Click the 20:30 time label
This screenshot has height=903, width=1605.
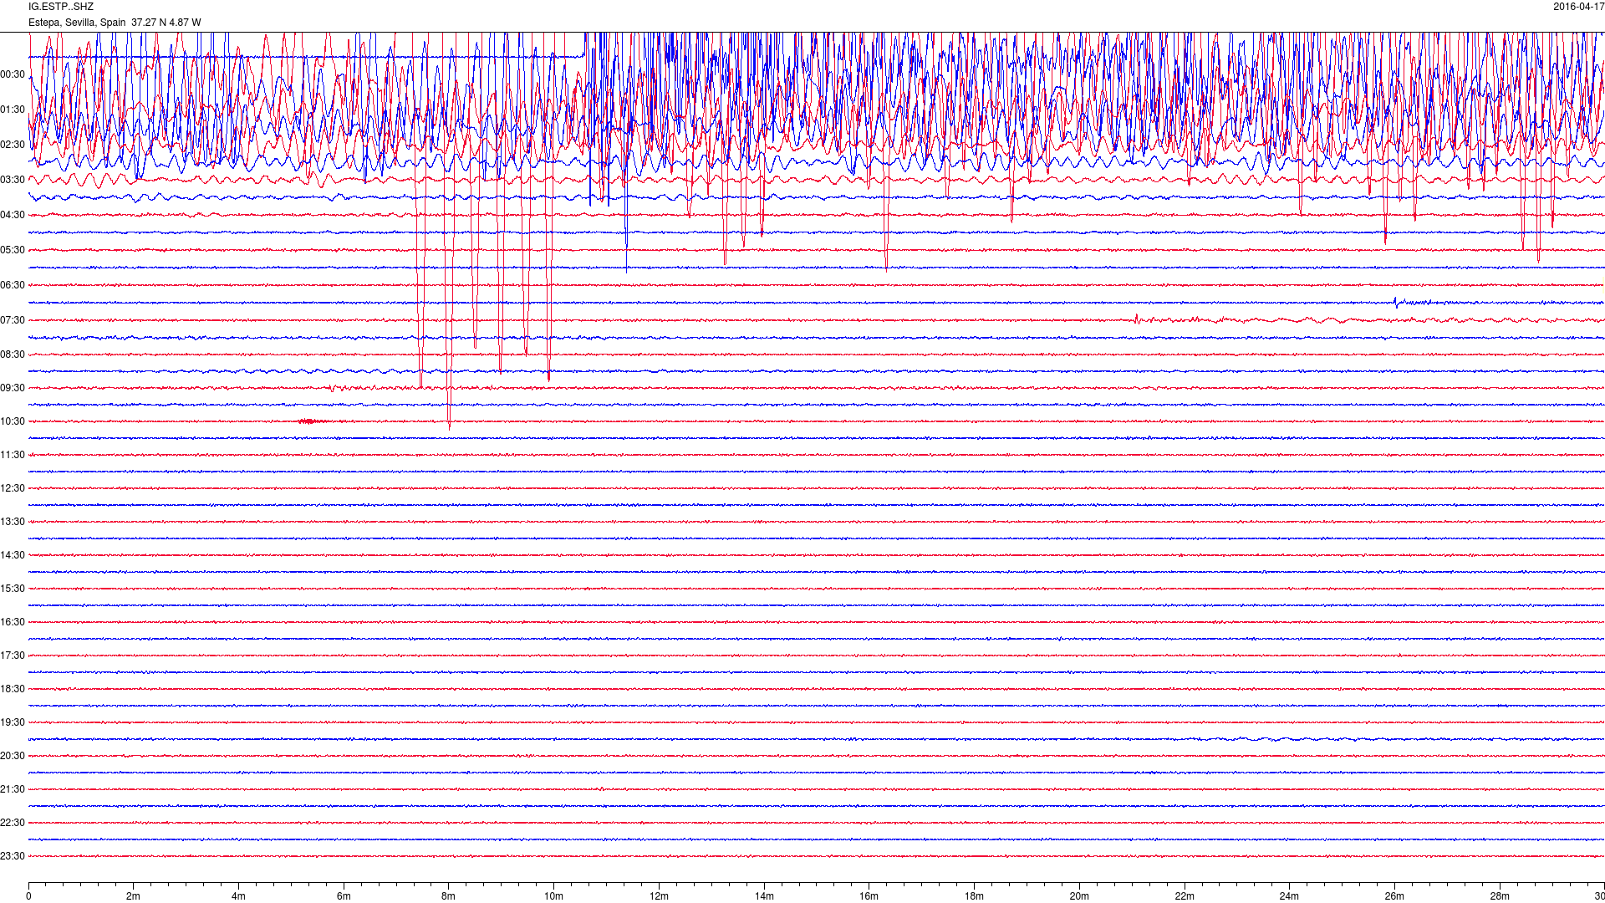pyautogui.click(x=13, y=756)
